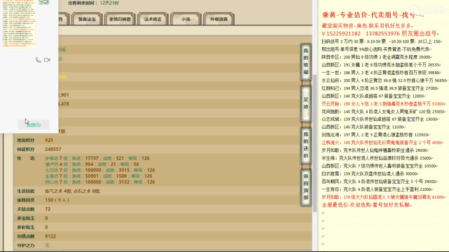Select the 步摇坊 7 段 workshop row
The image size is (449, 252).
(98, 158)
